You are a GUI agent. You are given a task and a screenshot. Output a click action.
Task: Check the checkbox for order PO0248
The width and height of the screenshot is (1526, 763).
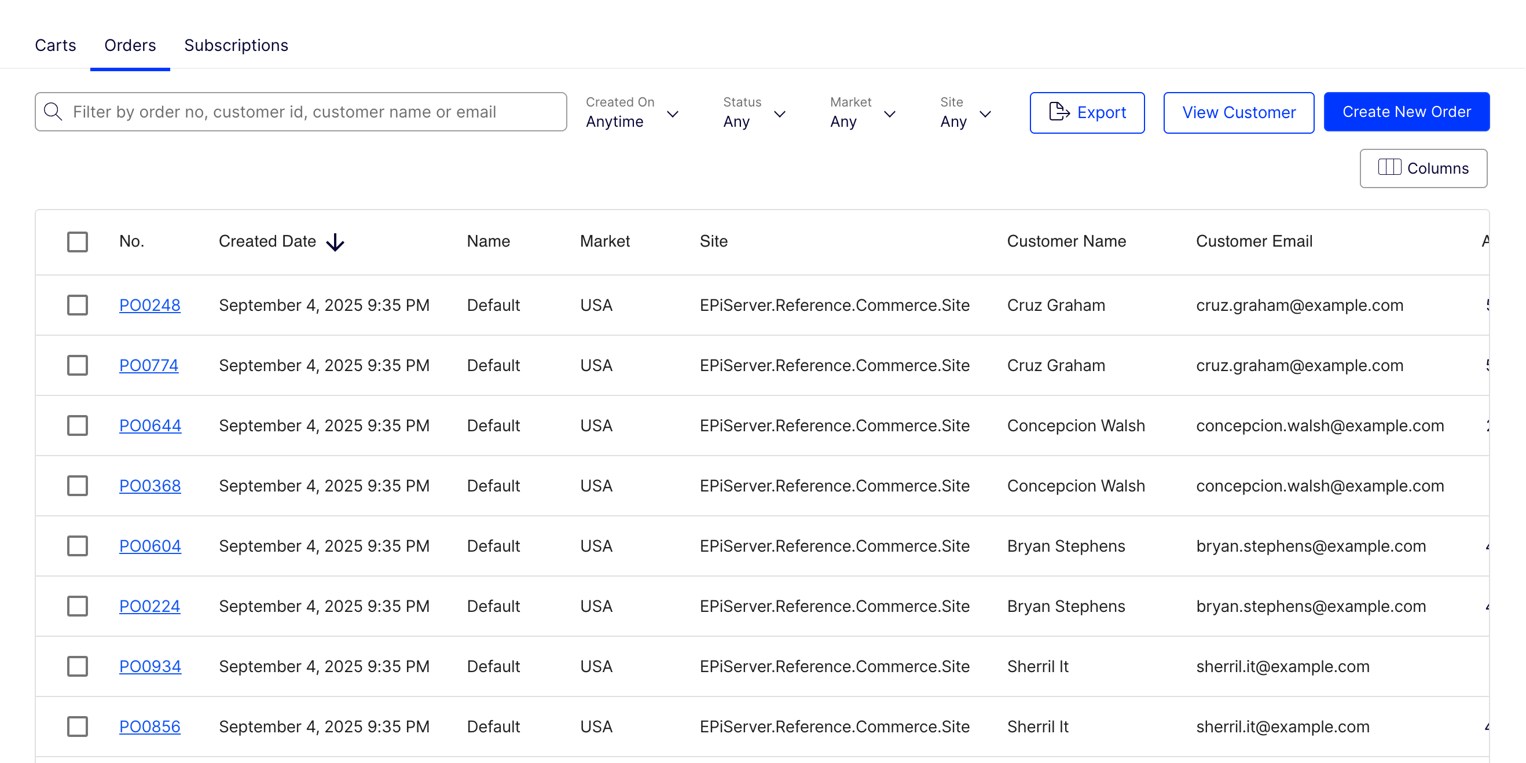77,305
